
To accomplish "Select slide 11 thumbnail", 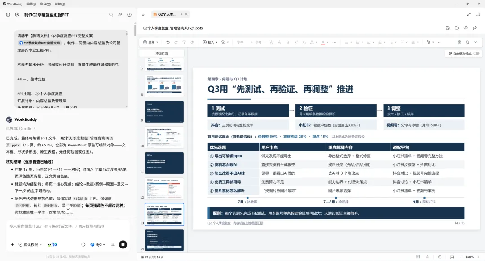I will click(x=164, y=163).
